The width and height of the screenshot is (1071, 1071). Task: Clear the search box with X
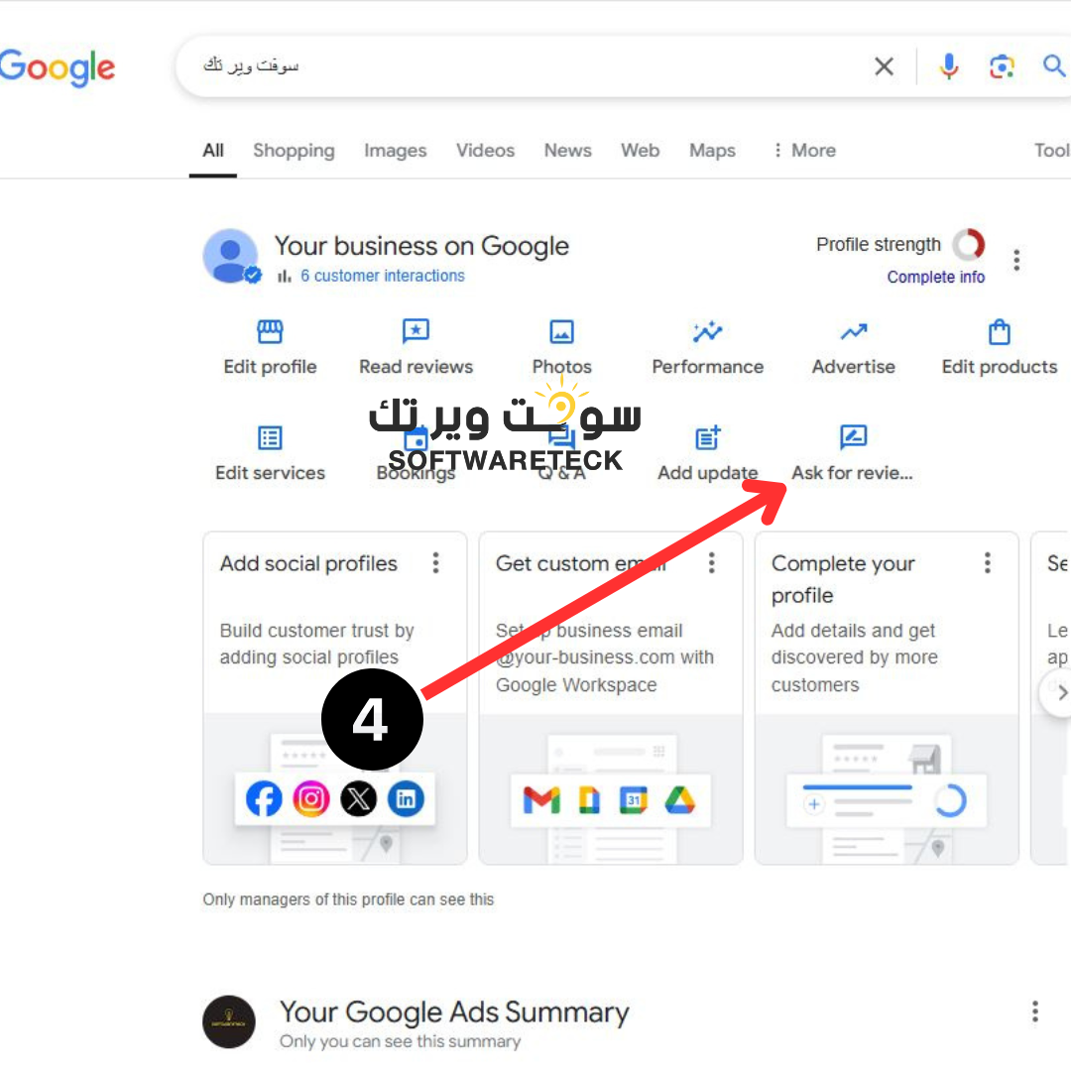[884, 66]
